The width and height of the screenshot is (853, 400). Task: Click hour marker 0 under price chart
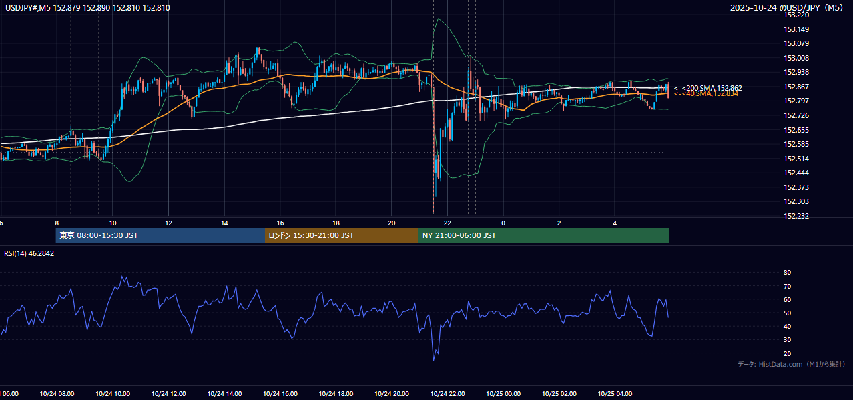click(503, 223)
